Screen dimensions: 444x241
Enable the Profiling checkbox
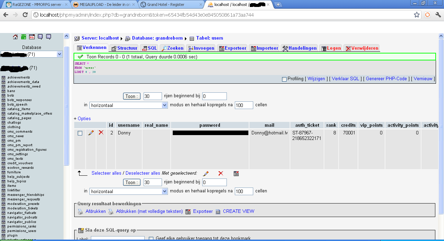click(284, 79)
